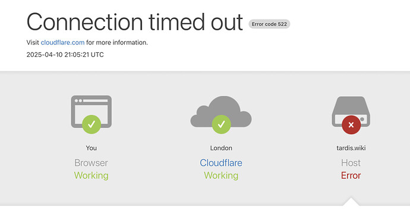
Task: Click the Connection timed out heading
Action: 135,22
